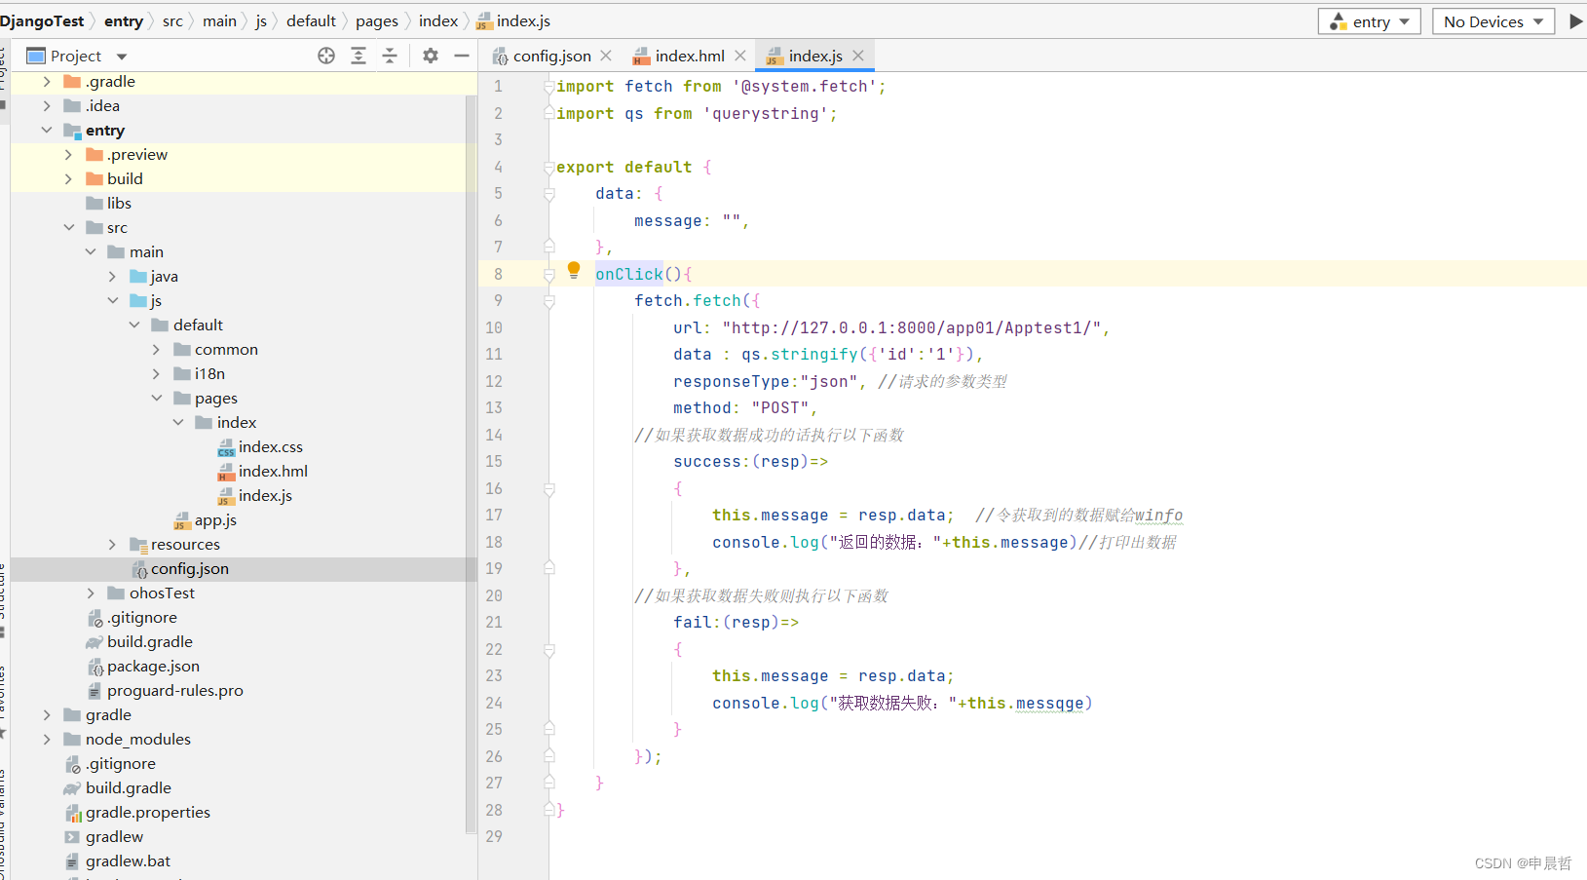Click pages in the breadcrumb path
Viewport: 1587px width, 880px height.
pyautogui.click(x=377, y=20)
